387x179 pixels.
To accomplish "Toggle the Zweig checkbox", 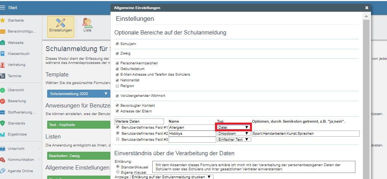I will tap(117, 53).
